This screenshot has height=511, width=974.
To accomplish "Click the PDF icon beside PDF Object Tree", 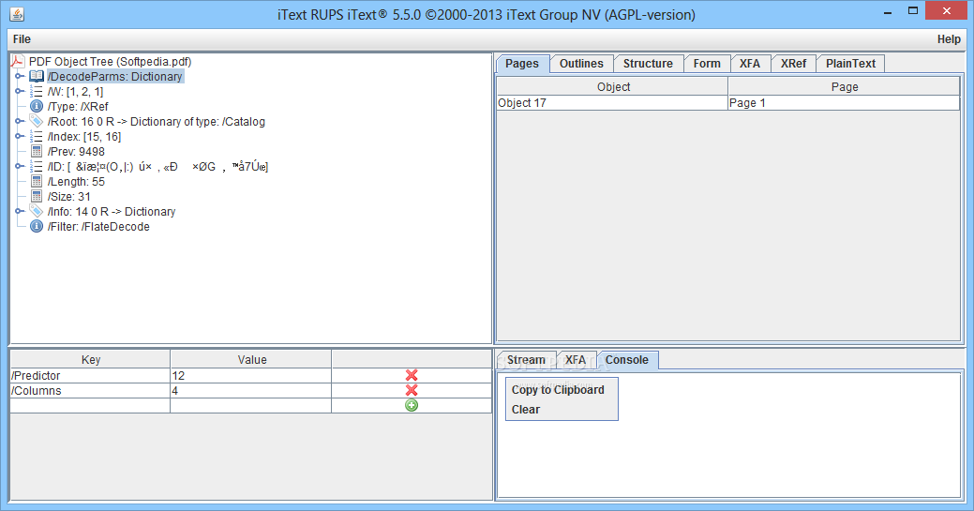I will coord(18,61).
